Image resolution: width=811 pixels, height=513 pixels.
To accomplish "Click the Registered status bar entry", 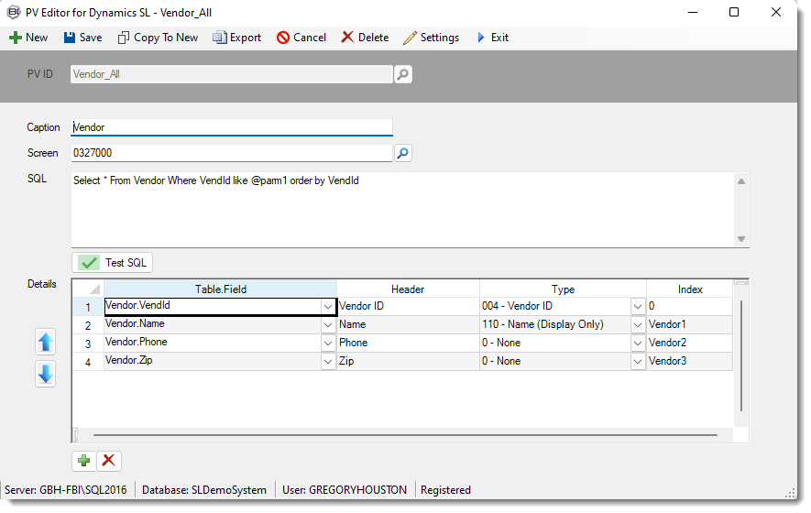I will [x=445, y=490].
